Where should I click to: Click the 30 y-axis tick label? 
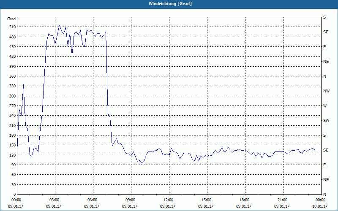(x=14, y=185)
